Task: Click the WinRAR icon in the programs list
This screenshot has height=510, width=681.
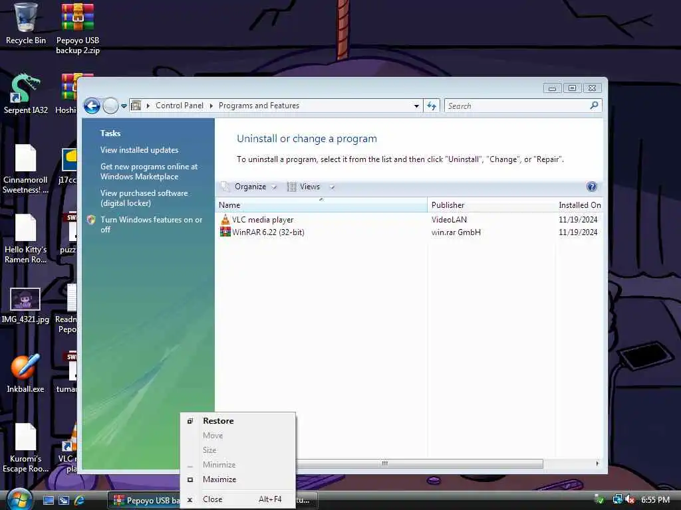Action: (x=225, y=232)
